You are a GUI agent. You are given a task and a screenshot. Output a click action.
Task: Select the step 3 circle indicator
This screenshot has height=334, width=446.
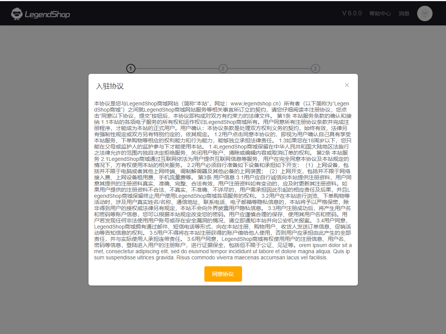click(x=315, y=68)
